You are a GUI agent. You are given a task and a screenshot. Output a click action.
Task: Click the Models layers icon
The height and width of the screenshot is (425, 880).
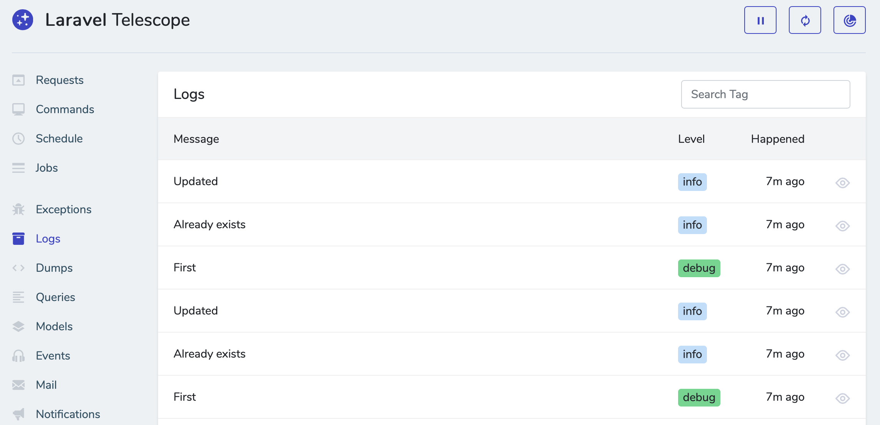[18, 326]
